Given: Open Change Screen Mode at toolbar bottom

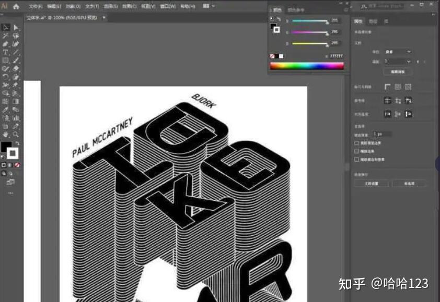Looking at the screenshot, I should 10,183.
